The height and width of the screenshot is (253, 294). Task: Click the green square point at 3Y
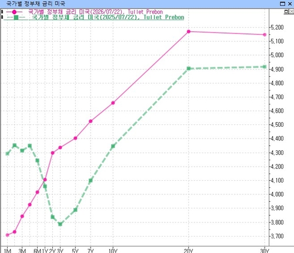tap(60, 224)
